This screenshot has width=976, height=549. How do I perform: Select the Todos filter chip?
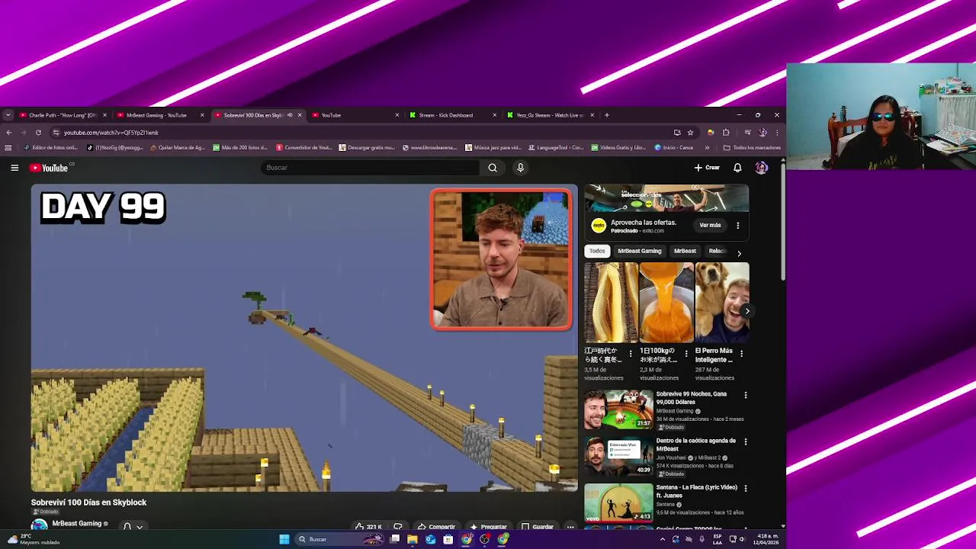597,251
